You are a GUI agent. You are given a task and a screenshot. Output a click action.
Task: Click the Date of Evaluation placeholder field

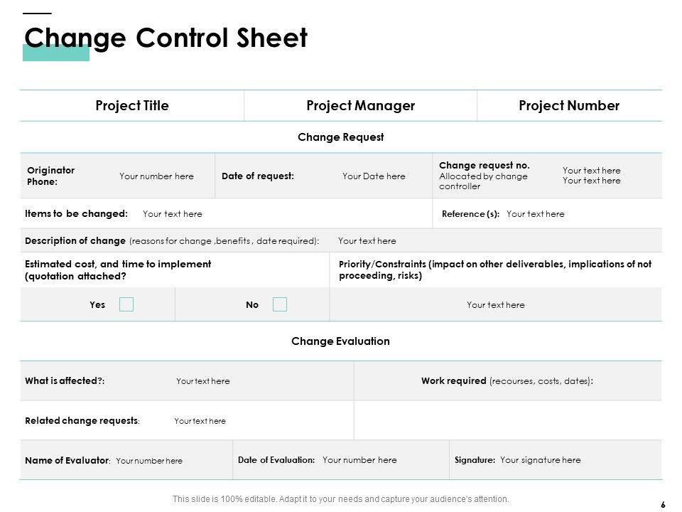(359, 460)
